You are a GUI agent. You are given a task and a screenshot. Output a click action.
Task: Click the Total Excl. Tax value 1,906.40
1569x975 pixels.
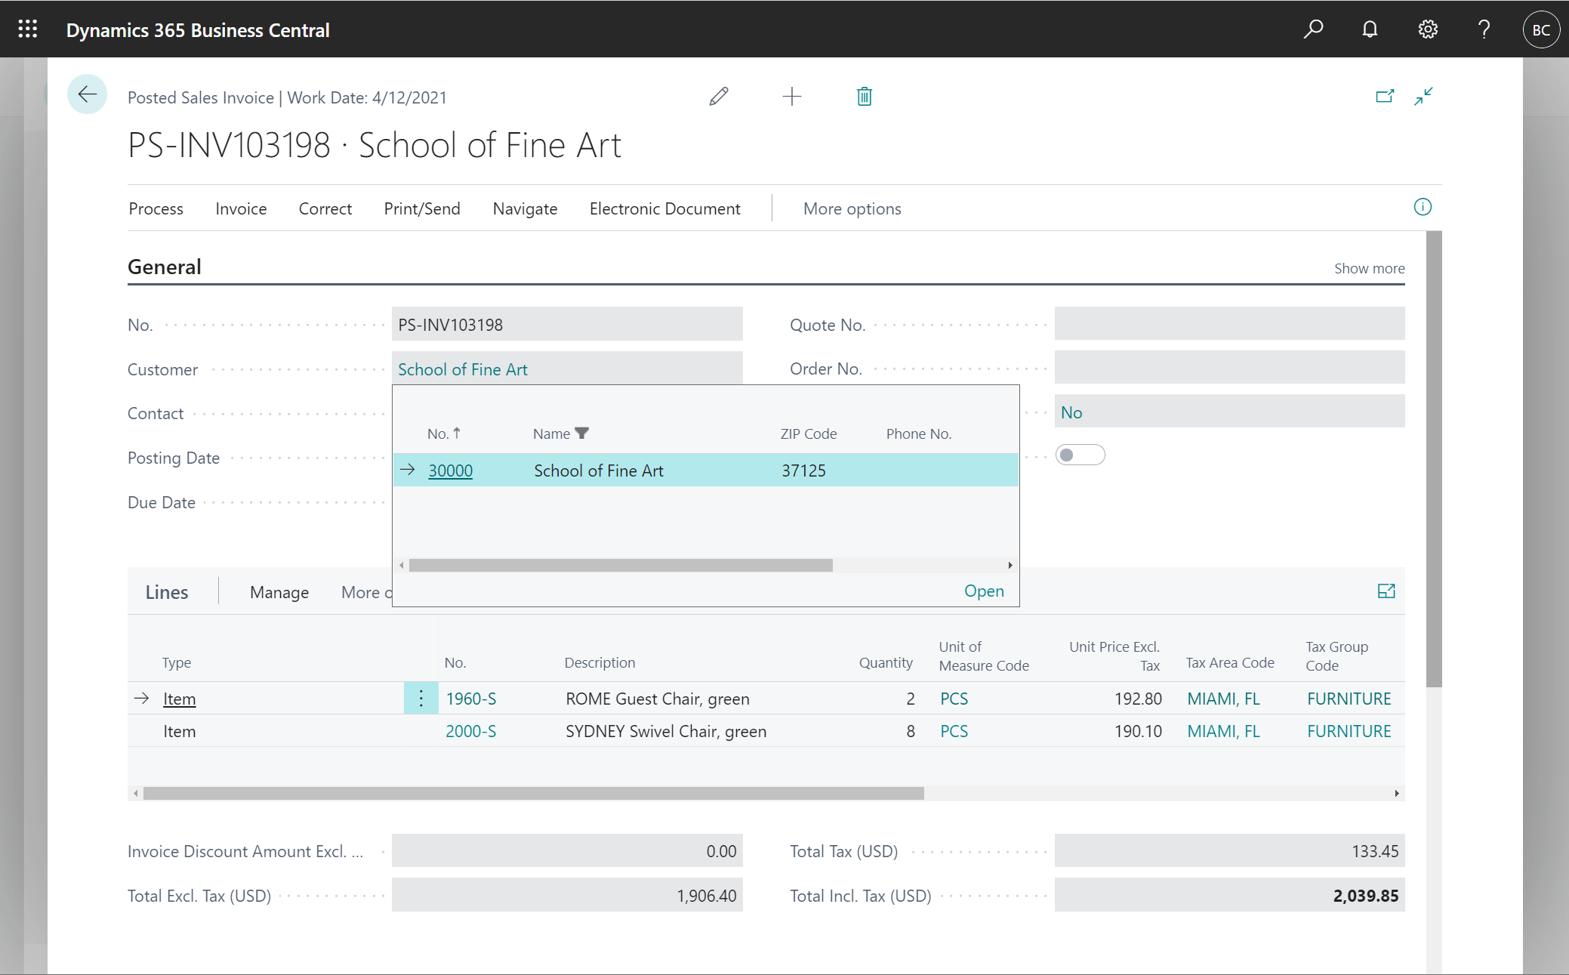click(567, 896)
